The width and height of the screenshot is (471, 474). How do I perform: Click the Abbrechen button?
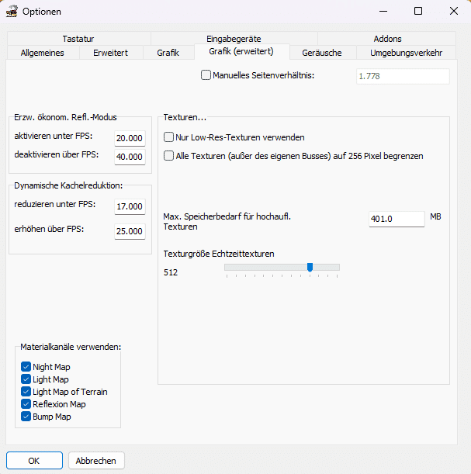click(96, 460)
